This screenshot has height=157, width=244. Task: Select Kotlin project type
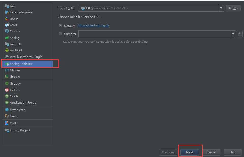[27, 123]
